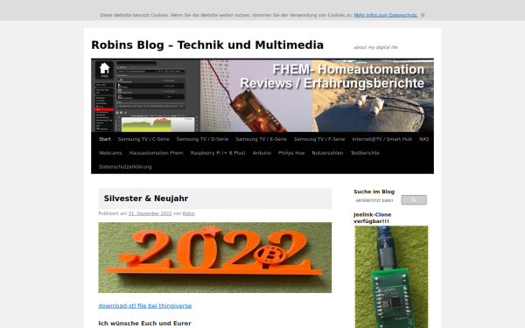Image resolution: width=525 pixels, height=328 pixels.
Task: Open Samsung TV / C-Serie menu item
Action: click(x=143, y=139)
